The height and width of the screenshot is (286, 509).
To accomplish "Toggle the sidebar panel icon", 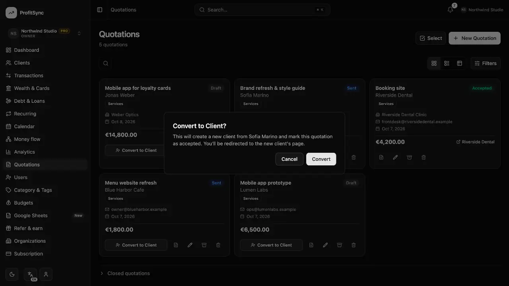I will (x=100, y=10).
